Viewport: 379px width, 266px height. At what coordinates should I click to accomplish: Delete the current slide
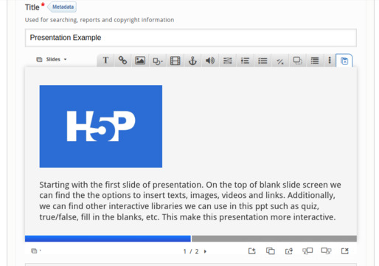click(x=345, y=251)
